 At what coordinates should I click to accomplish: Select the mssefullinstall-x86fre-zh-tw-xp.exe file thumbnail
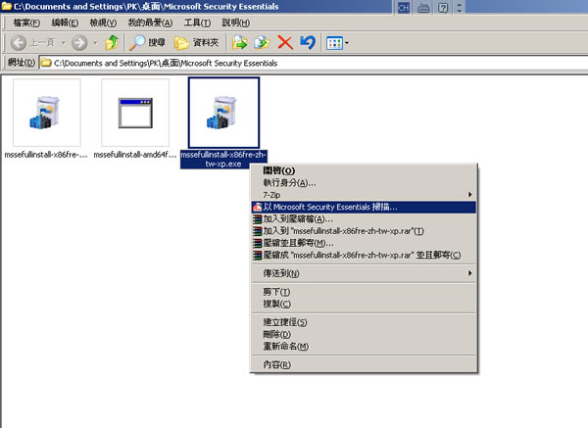pos(223,113)
